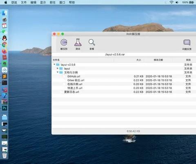Open the 文件 menu
This screenshot has width=196, height=164.
(x=24, y=2)
